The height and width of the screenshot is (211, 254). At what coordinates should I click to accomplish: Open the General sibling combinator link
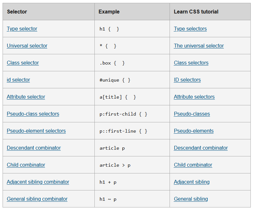(37, 199)
